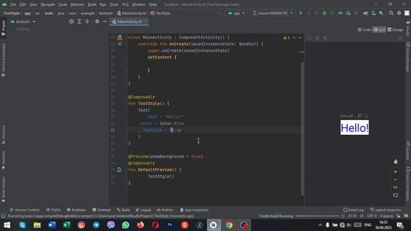This screenshot has width=411, height=231.
Task: Click the override gutter icon beside onCreate
Action: 119,44
